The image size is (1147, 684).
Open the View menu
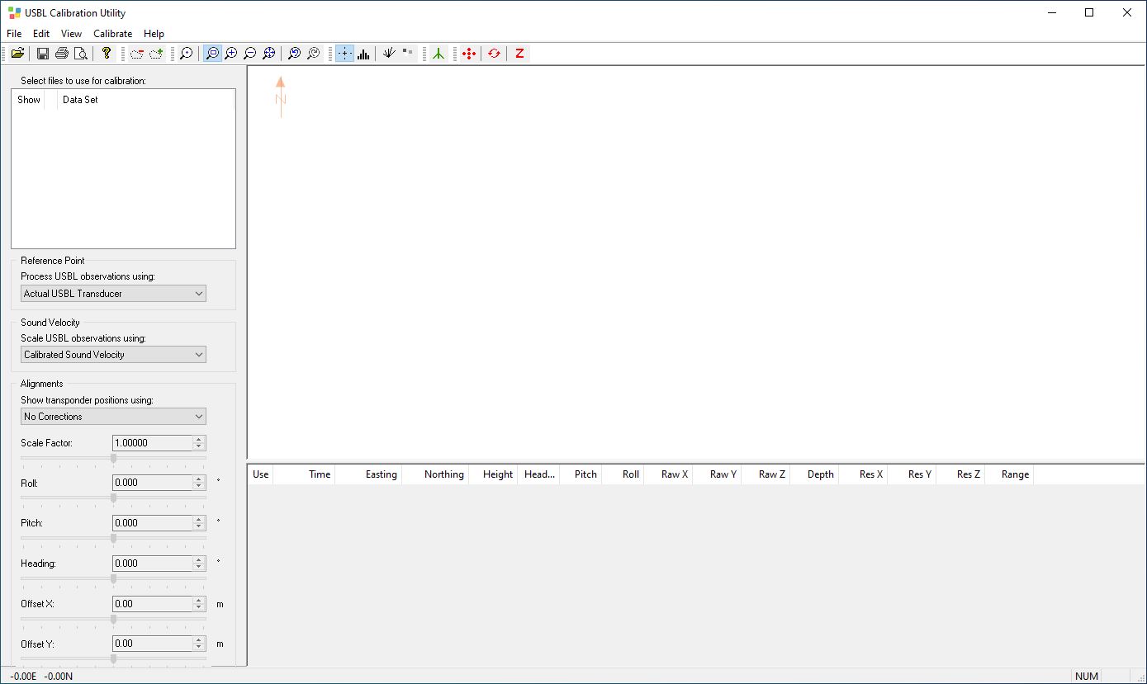pos(71,34)
